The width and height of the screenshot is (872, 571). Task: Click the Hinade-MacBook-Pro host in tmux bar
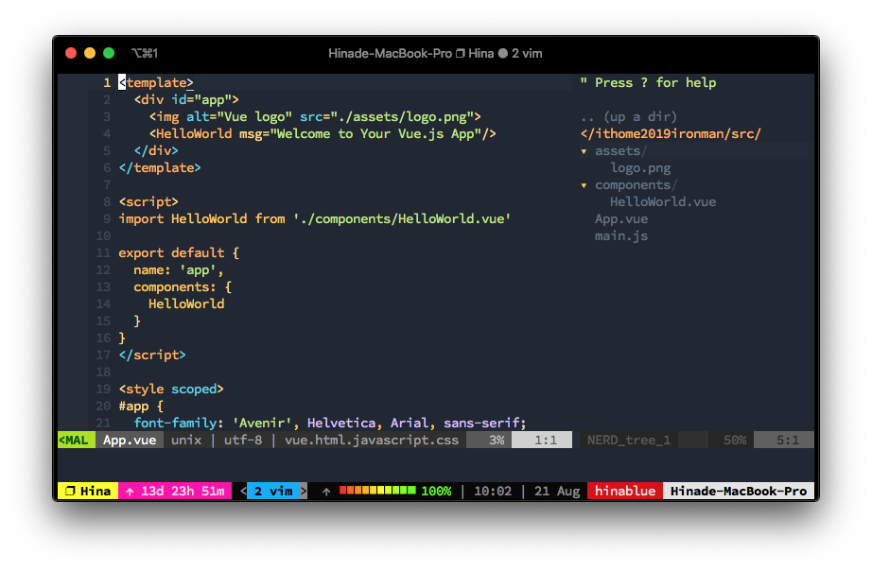(x=739, y=491)
